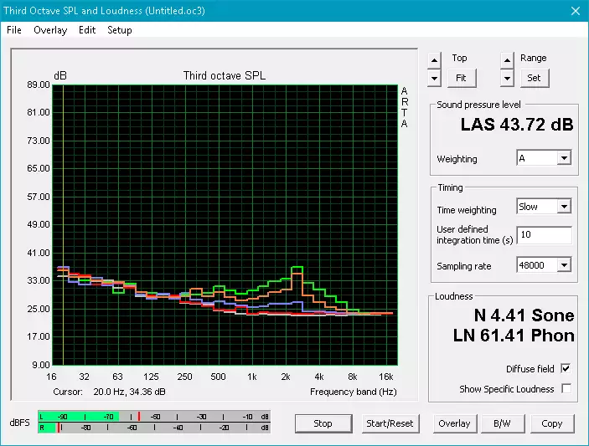This screenshot has width=589, height=446.
Task: Click the left channel dBFS level meter
Action: coord(154,416)
